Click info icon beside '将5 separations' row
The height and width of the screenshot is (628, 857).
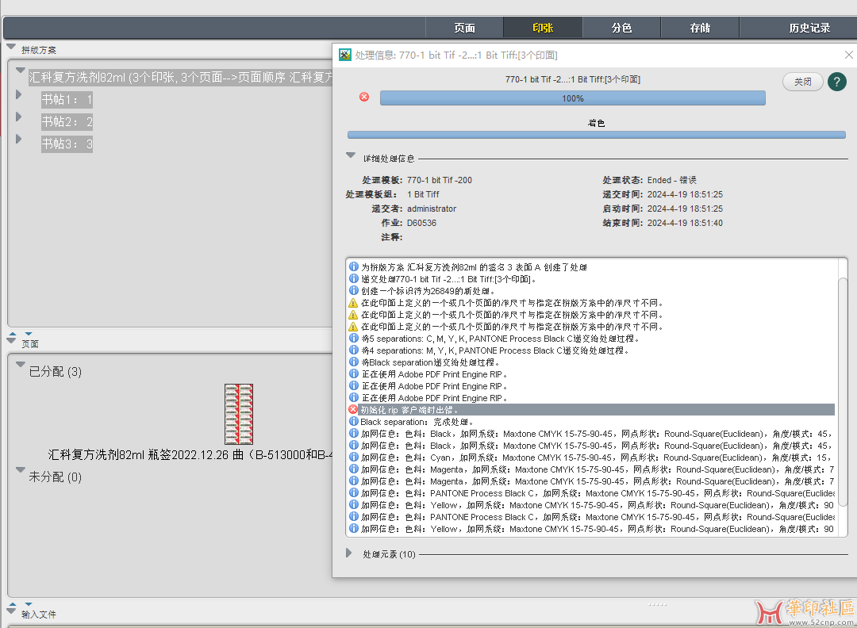click(x=354, y=338)
